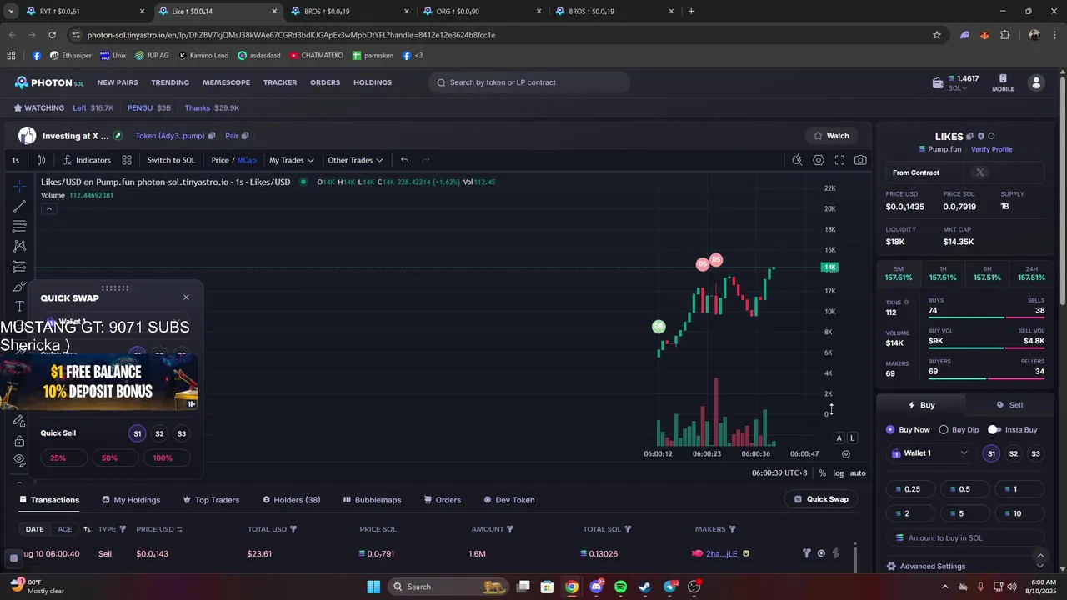Filter the TOTAL USD column
The width and height of the screenshot is (1067, 600).
(293, 529)
